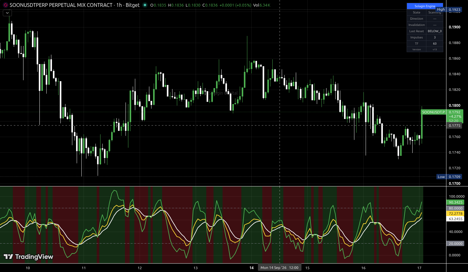Viewport: 468px width, 272px height.
Task: Open the TradingView logo link
Action: pyautogui.click(x=28, y=257)
